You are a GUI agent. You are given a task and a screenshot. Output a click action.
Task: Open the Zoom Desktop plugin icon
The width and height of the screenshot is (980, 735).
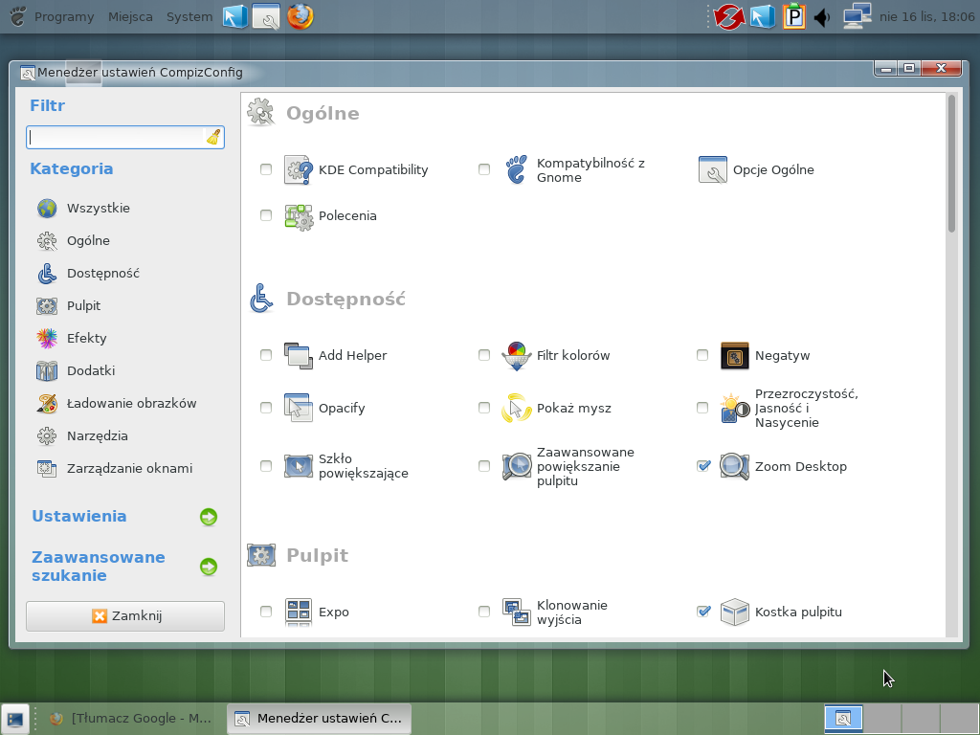click(x=734, y=466)
